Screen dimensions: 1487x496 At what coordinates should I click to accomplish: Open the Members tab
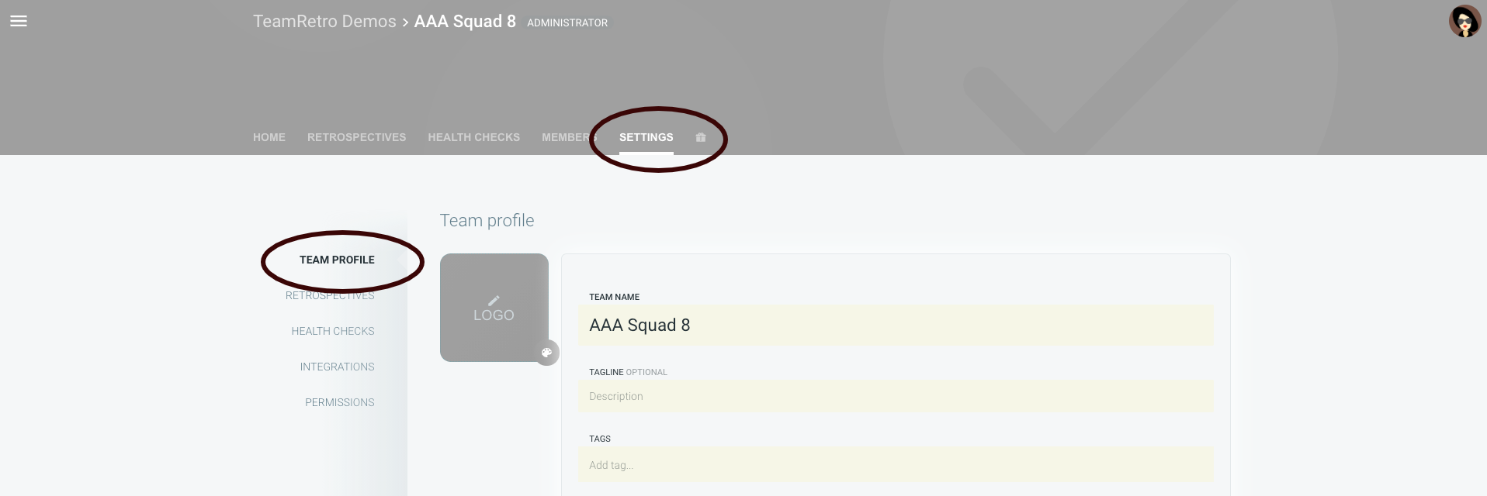569,137
